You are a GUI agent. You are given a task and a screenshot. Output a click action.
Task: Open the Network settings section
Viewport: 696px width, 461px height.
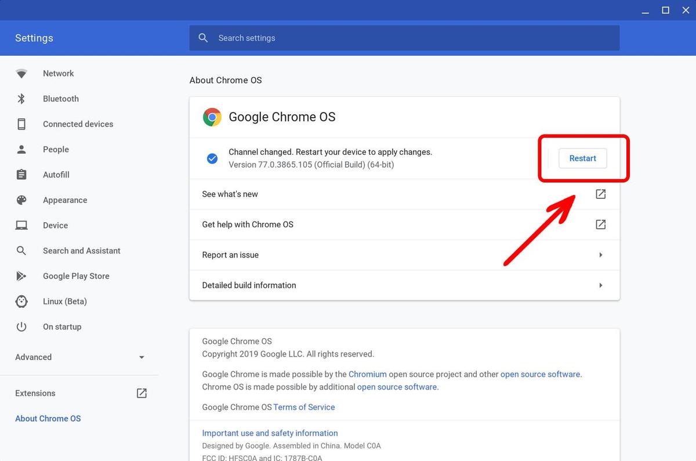pyautogui.click(x=58, y=74)
